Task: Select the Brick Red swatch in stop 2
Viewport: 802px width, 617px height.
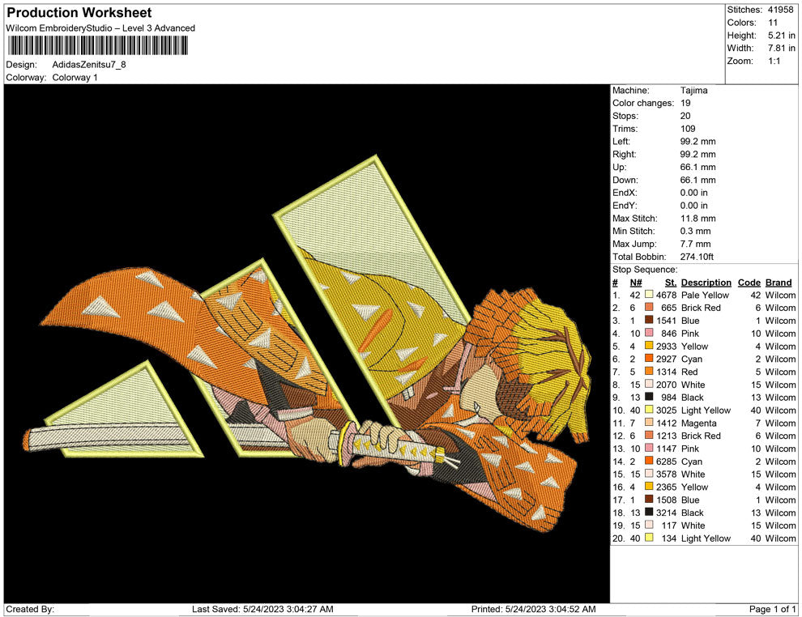Action: (x=649, y=308)
